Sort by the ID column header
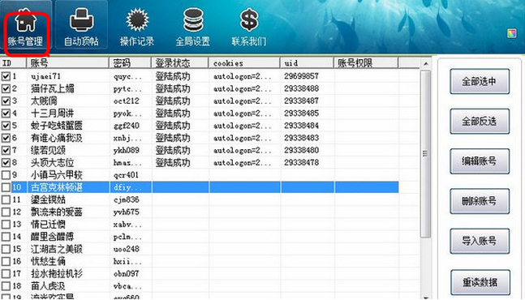Viewport: 525px width, 300px height. [14, 63]
